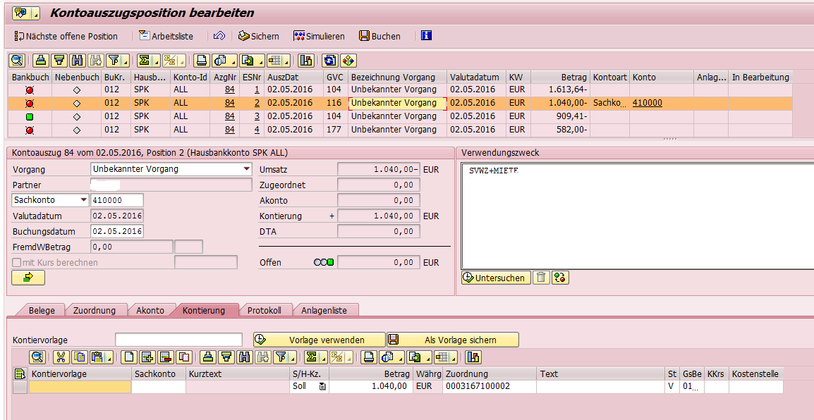Click the 'Vorlage verwenden' button
Screen dimensions: 814x420
click(x=320, y=340)
